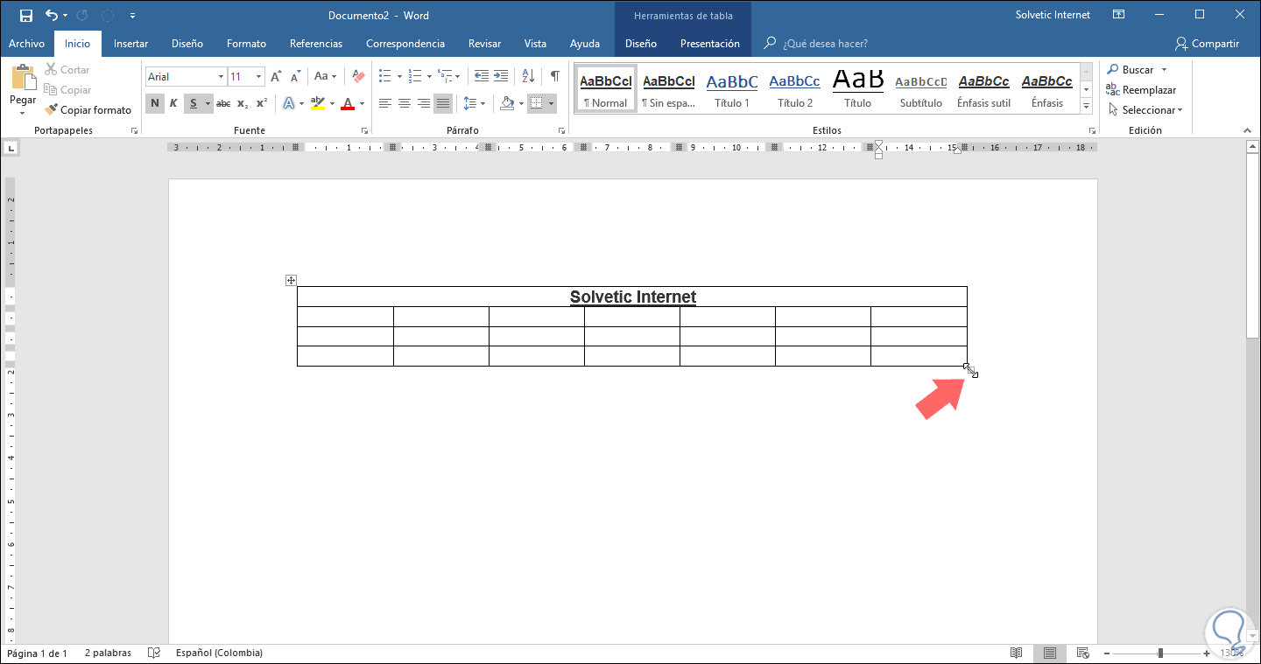Toggle underline with the S button
1261x664 pixels.
[x=193, y=104]
